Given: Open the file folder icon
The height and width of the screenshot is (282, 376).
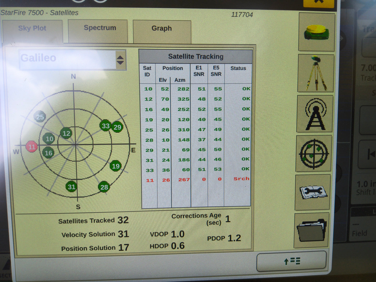Looking at the screenshot, I should tap(312, 230).
